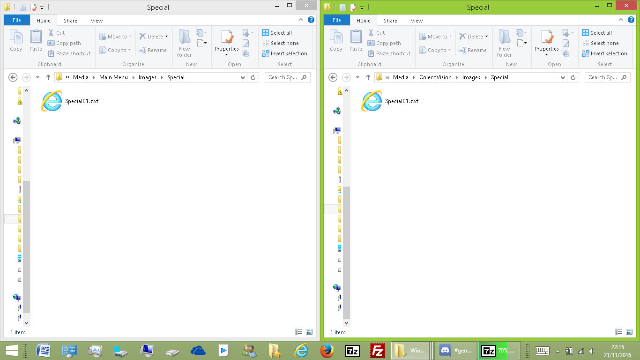Open Word from the taskbar

point(44,350)
